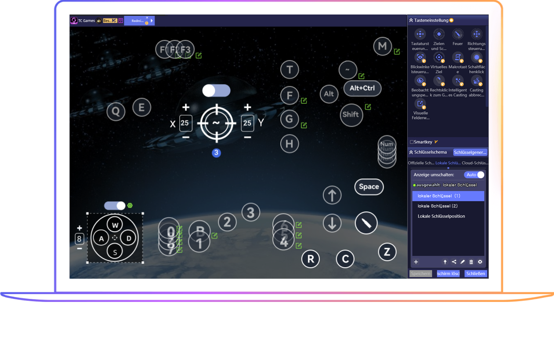
Task: Open key scheme settings gear
Action: 480,262
